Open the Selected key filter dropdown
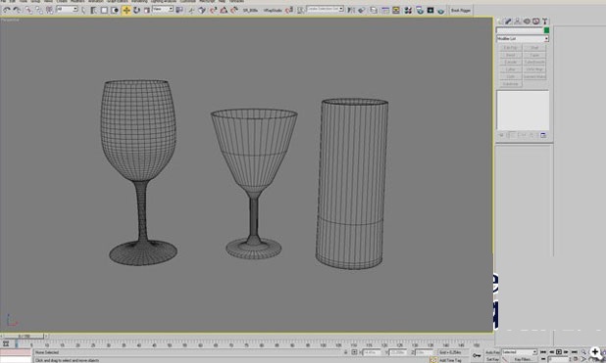 click(x=520, y=352)
